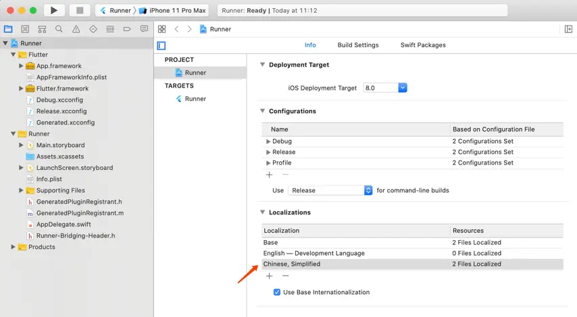Toggle Use Base Internationalization checkbox
Viewport: 577px width, 317px height.
277,292
